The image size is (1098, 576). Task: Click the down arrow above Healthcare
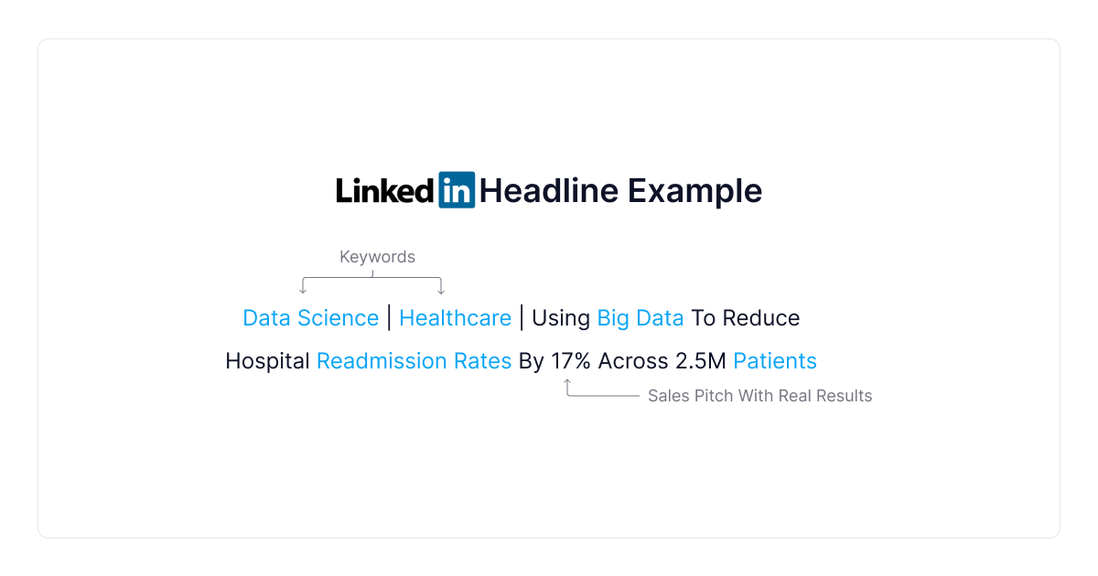coord(441,289)
